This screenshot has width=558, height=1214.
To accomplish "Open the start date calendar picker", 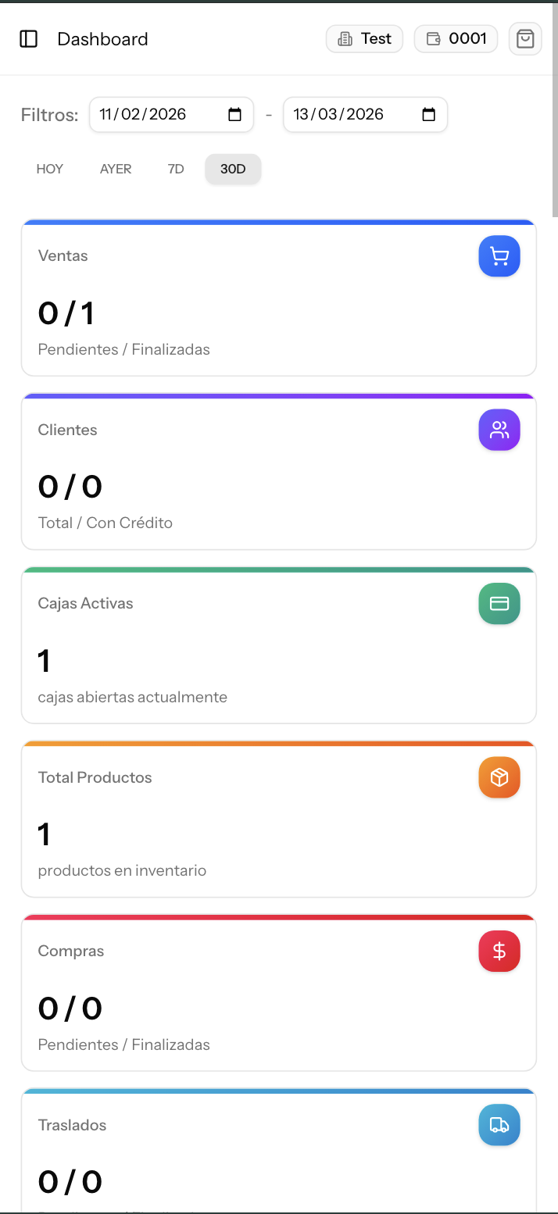I will [x=234, y=115].
